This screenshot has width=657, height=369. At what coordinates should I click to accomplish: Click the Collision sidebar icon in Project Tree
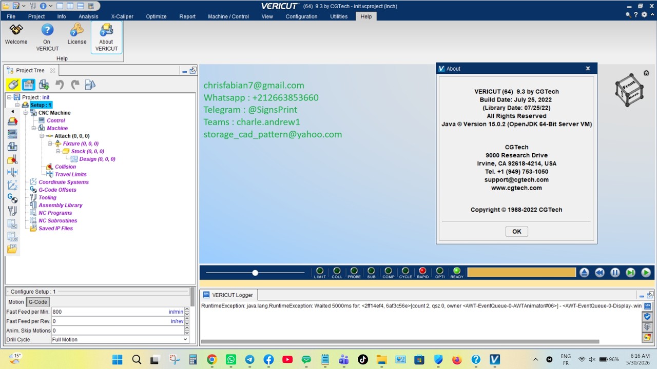coord(12,159)
